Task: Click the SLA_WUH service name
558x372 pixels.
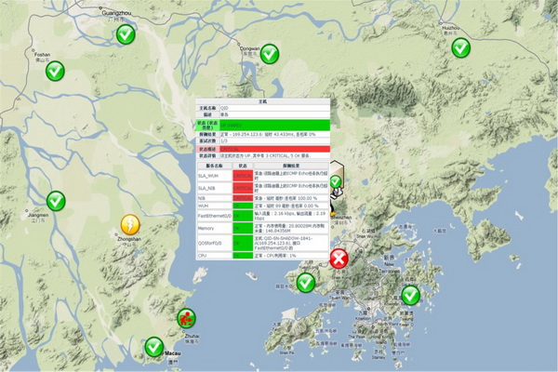Action: tap(208, 175)
